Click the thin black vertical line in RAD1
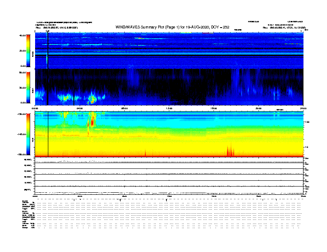The height and width of the screenshot is (252, 327). pyautogui.click(x=74, y=87)
